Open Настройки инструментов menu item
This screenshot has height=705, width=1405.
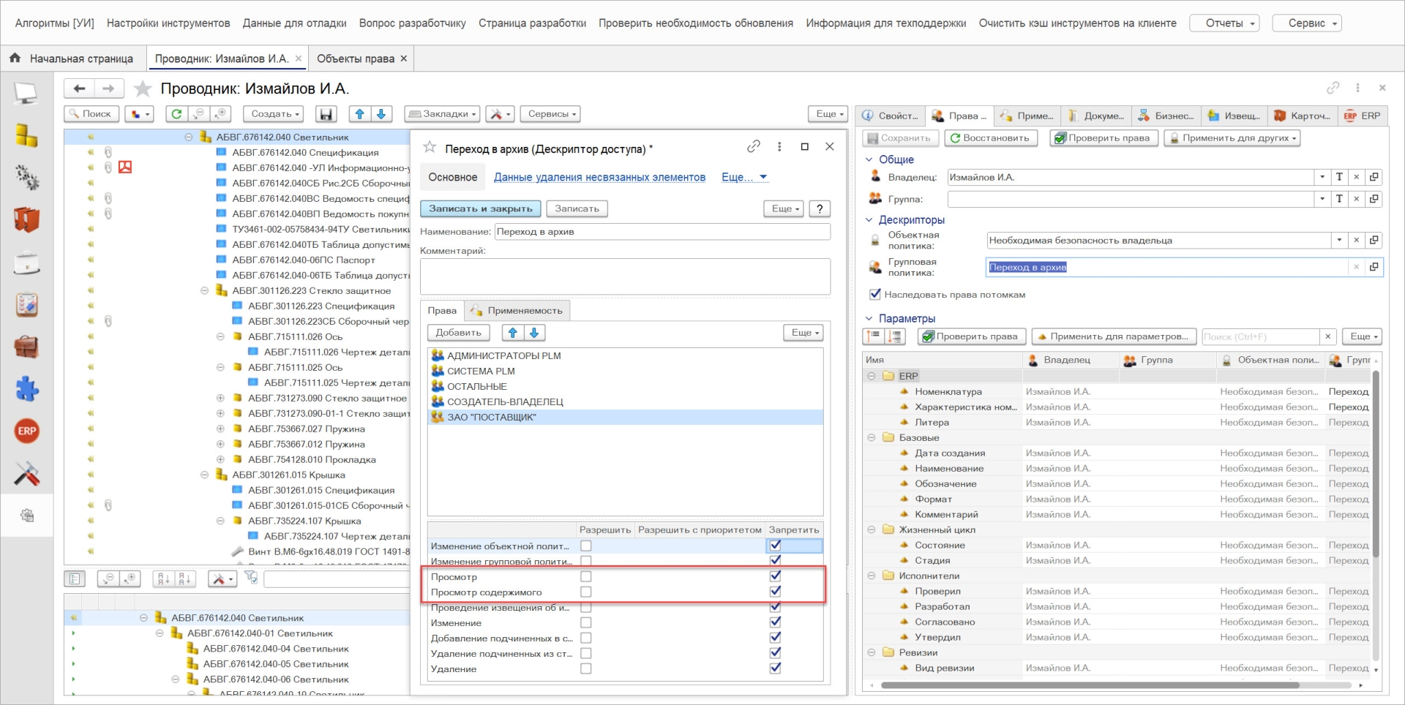coord(168,23)
